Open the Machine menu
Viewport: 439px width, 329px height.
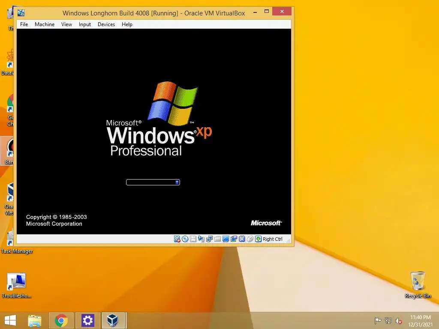(45, 24)
